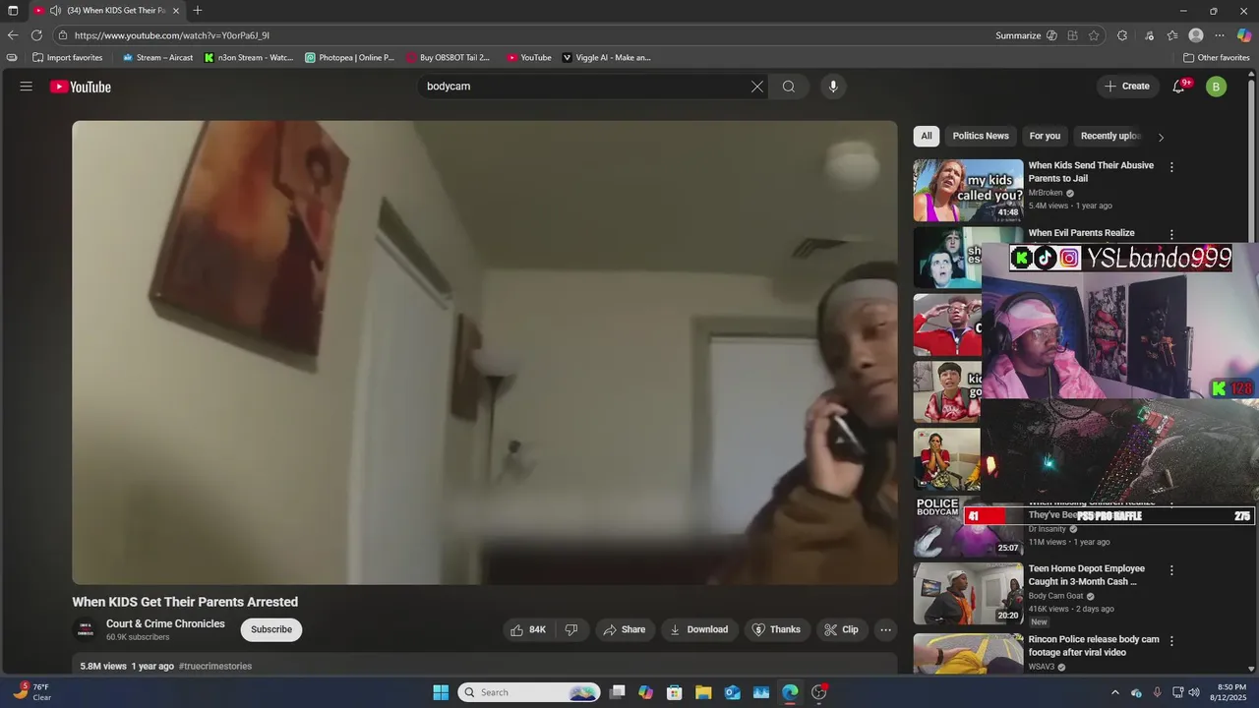1259x708 pixels.
Task: Mute the tab via speaker icon
Action: tap(55, 10)
